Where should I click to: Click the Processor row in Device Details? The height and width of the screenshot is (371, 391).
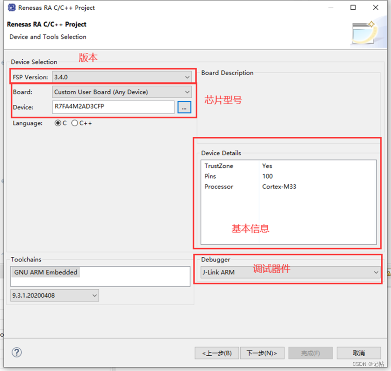[288, 187]
